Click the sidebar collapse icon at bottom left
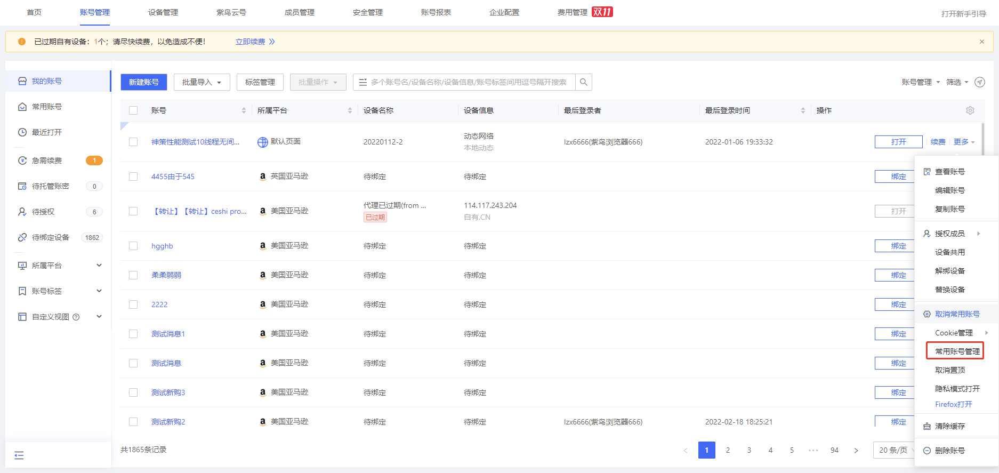 pos(19,455)
